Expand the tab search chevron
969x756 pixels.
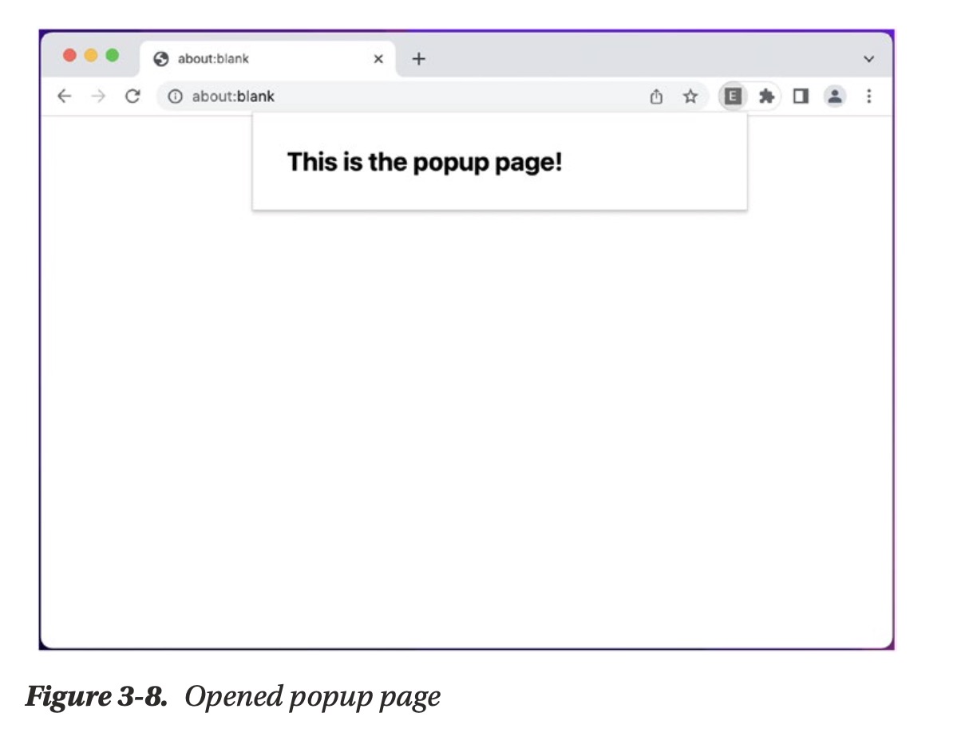[x=868, y=59]
